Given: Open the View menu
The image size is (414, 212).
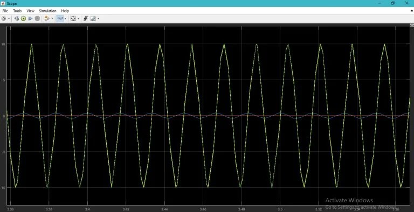Looking at the screenshot, I should click(30, 11).
